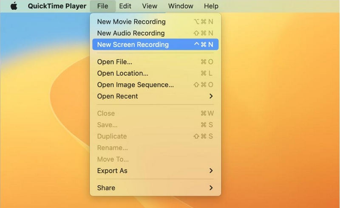340x208 pixels.
Task: Open the Help menu
Action: [211, 6]
